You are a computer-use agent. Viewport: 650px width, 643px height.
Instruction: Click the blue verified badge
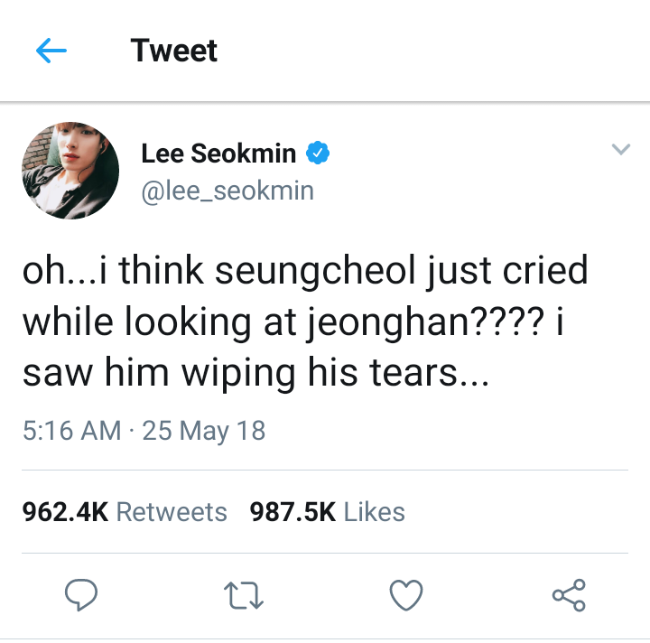point(318,153)
